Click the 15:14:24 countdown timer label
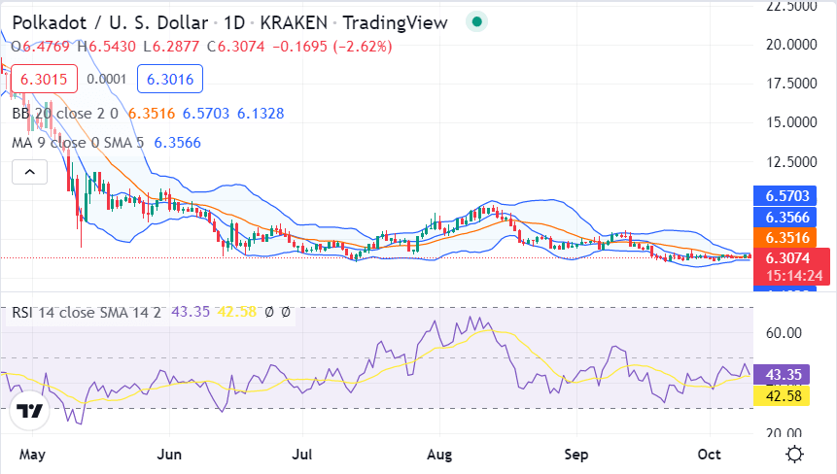 tap(794, 276)
